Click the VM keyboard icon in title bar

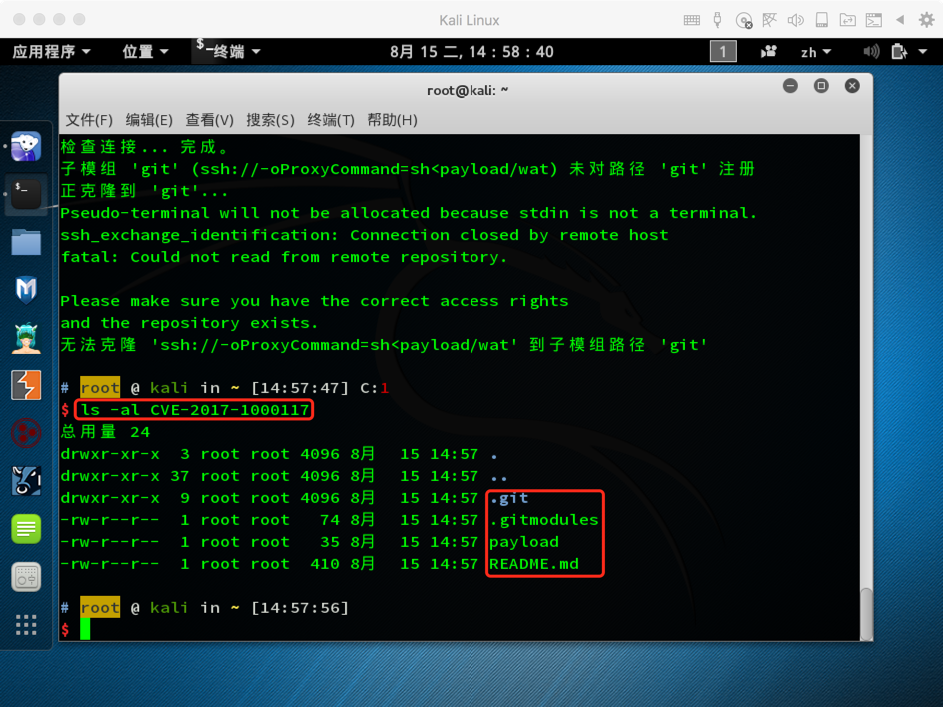click(x=691, y=20)
